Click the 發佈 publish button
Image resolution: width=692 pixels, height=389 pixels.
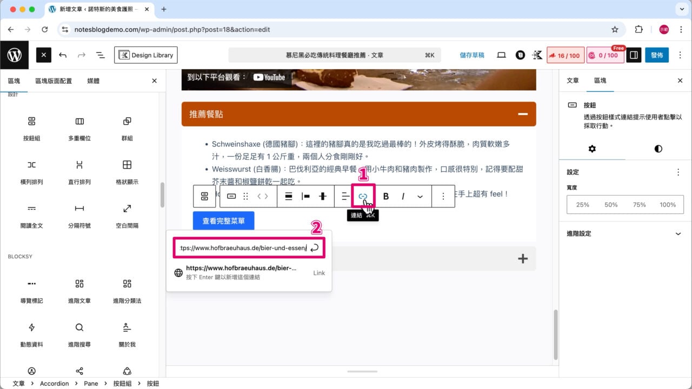(656, 55)
